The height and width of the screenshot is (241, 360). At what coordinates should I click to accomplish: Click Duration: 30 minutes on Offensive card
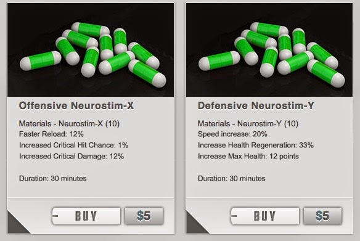53,178
